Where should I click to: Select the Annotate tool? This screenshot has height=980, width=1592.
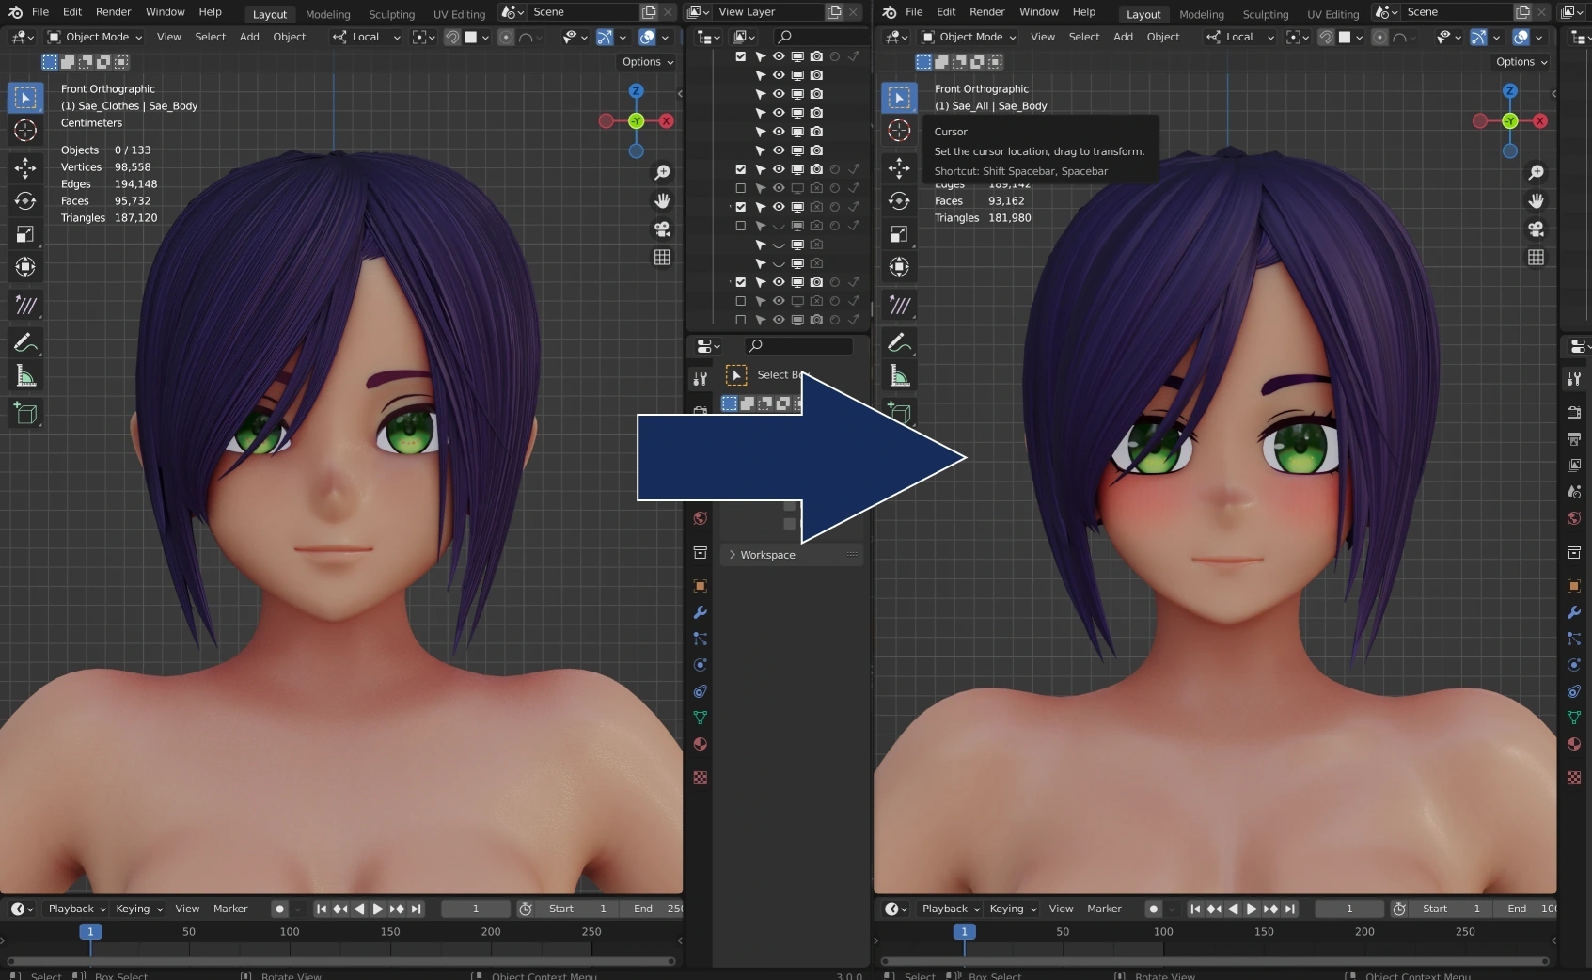point(25,343)
